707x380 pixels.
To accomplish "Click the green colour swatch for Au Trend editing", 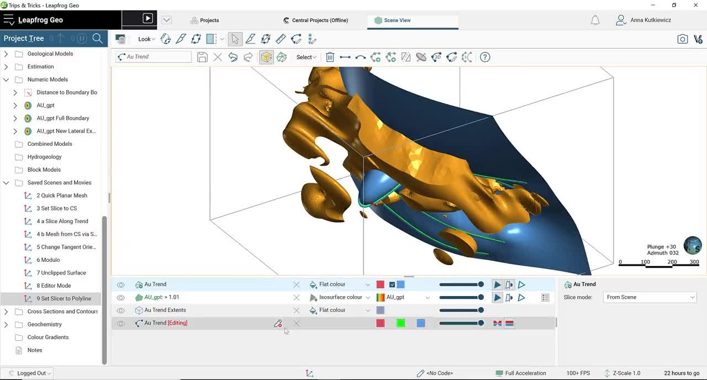I will coord(400,323).
